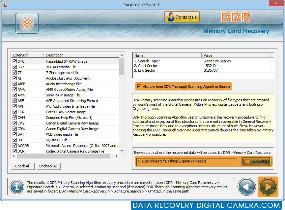This screenshot has height=210, width=285.
Task: Click the '1. Search Type :' name cell
Action: click(147, 61)
